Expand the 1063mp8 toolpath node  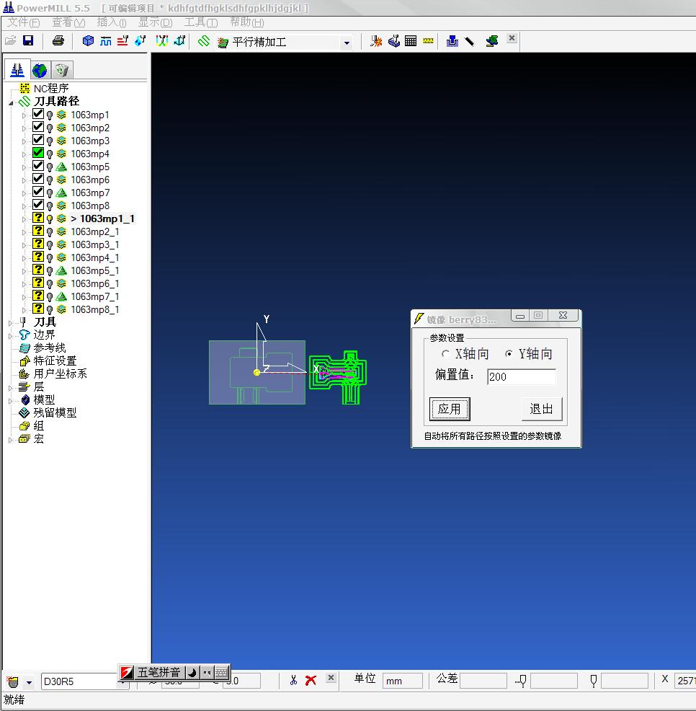click(x=24, y=206)
